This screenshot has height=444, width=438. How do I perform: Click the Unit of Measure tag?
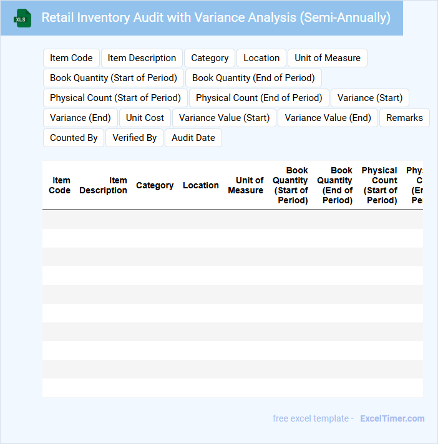click(328, 58)
